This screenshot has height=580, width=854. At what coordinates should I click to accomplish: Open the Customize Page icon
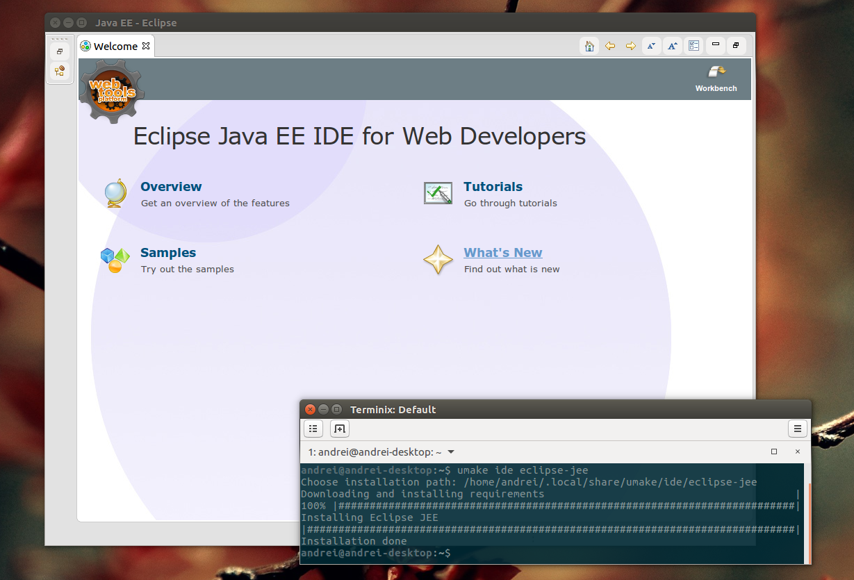(693, 46)
